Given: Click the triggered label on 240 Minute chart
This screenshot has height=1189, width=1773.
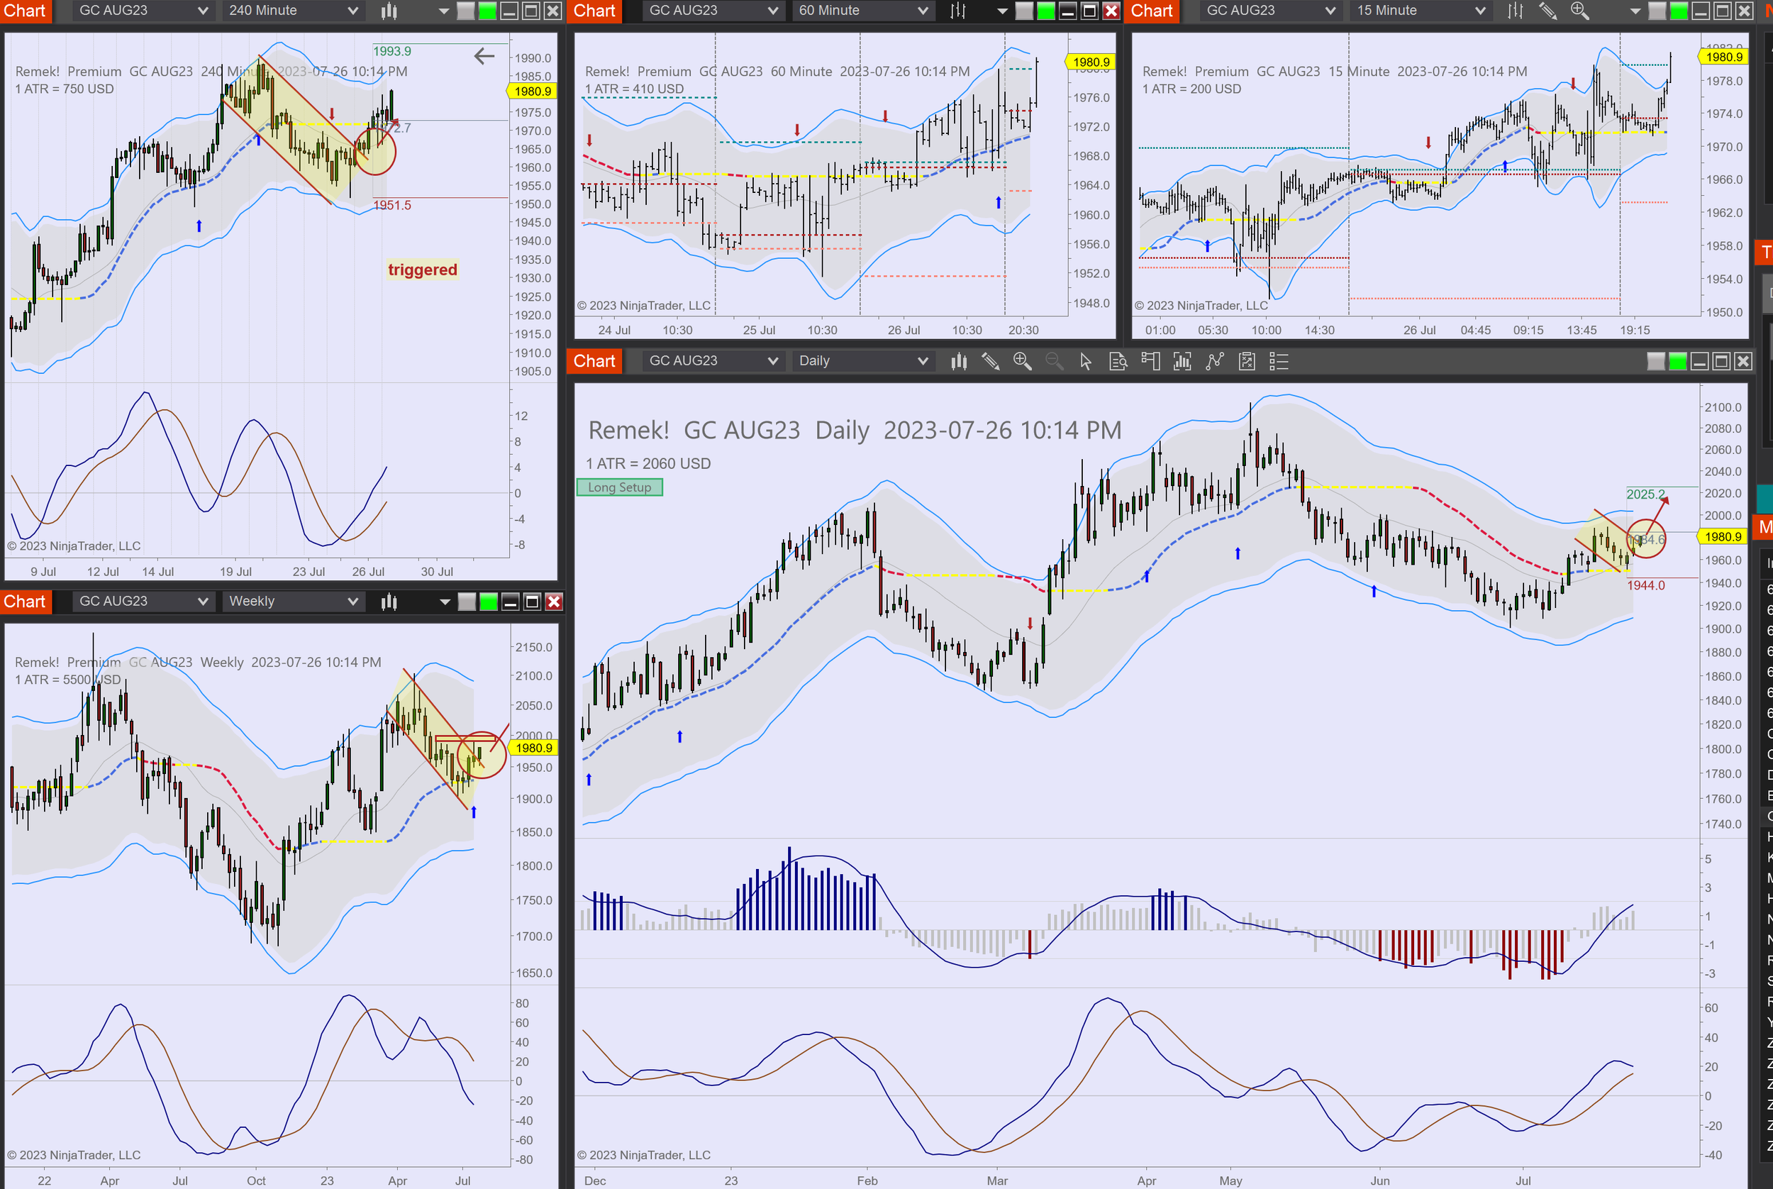Looking at the screenshot, I should coord(422,270).
